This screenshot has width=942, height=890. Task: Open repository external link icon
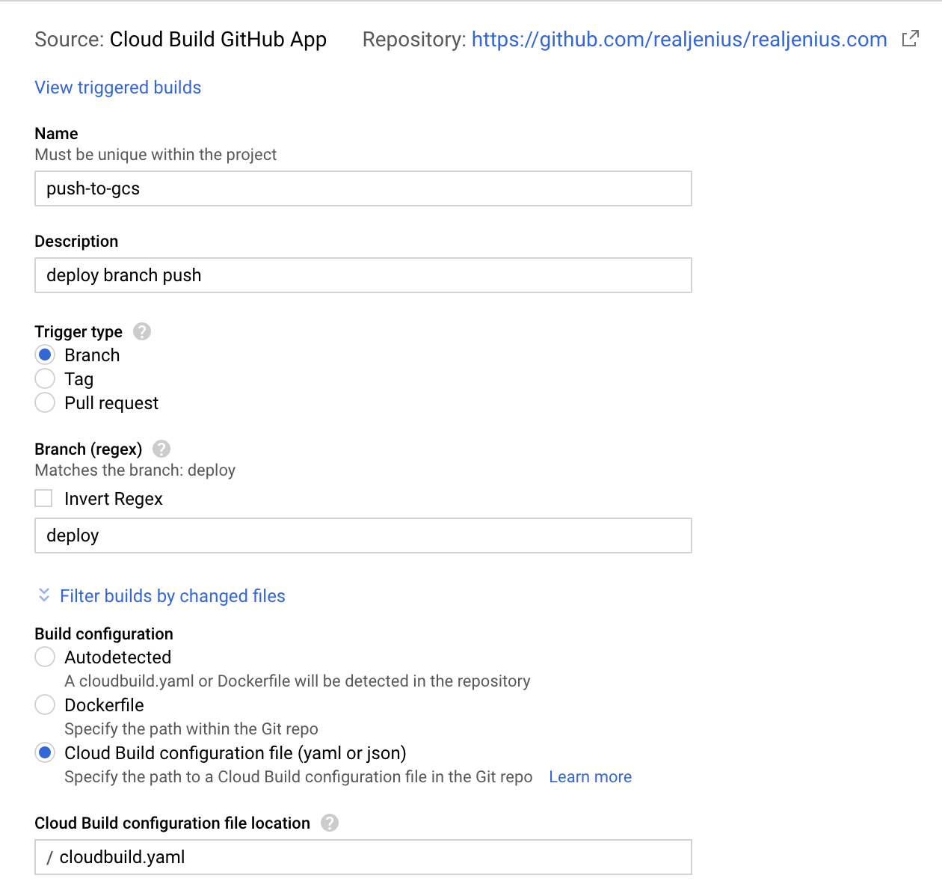[x=910, y=39]
